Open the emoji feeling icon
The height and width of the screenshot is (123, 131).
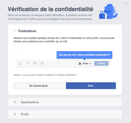tap(42, 63)
